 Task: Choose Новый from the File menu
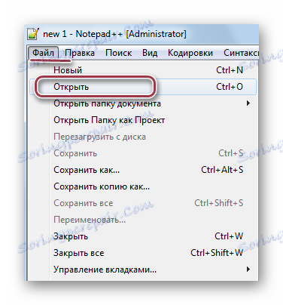pyautogui.click(x=143, y=70)
